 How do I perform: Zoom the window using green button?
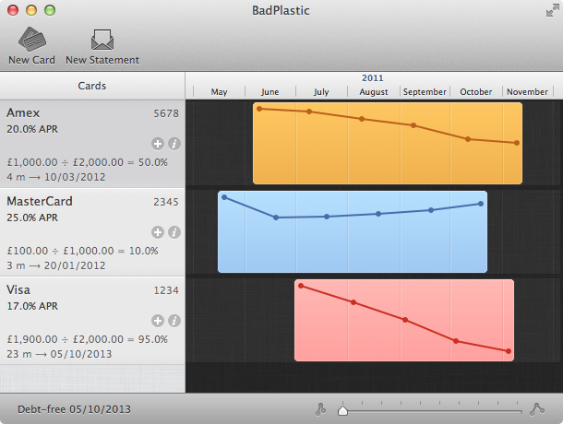pos(50,10)
